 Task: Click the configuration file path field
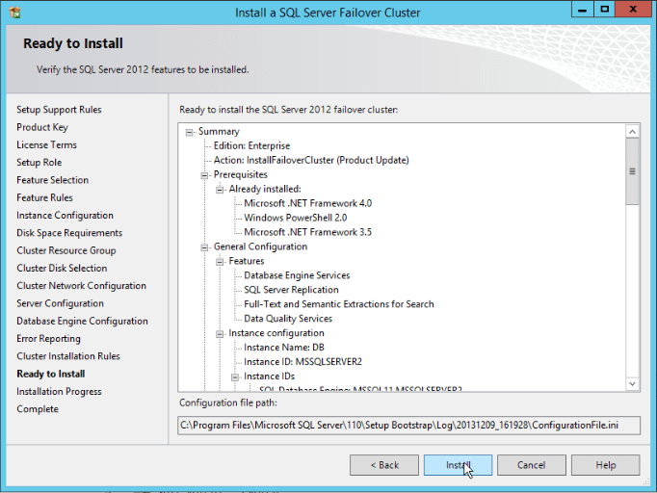[x=409, y=425]
